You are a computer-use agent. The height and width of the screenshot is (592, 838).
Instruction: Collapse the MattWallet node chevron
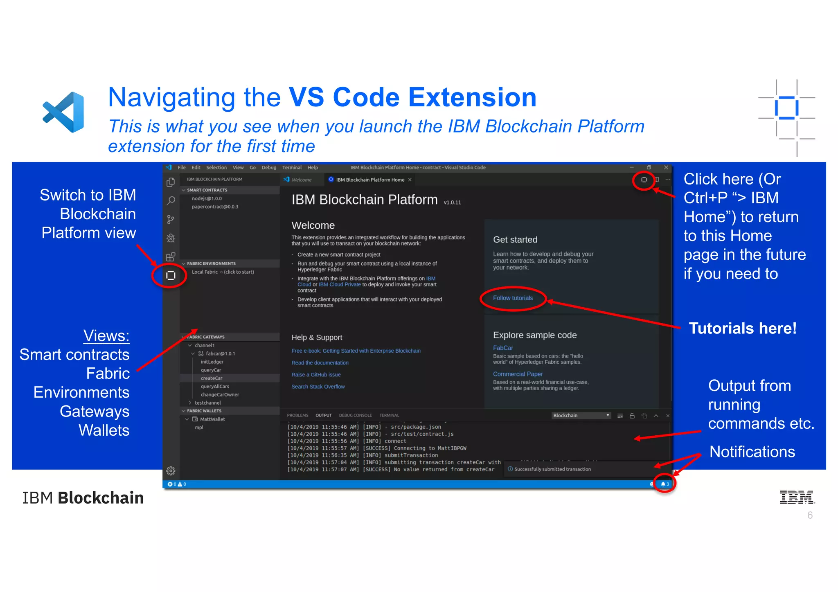tap(187, 419)
